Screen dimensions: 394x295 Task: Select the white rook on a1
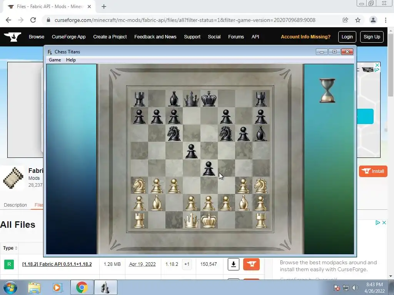tap(139, 220)
